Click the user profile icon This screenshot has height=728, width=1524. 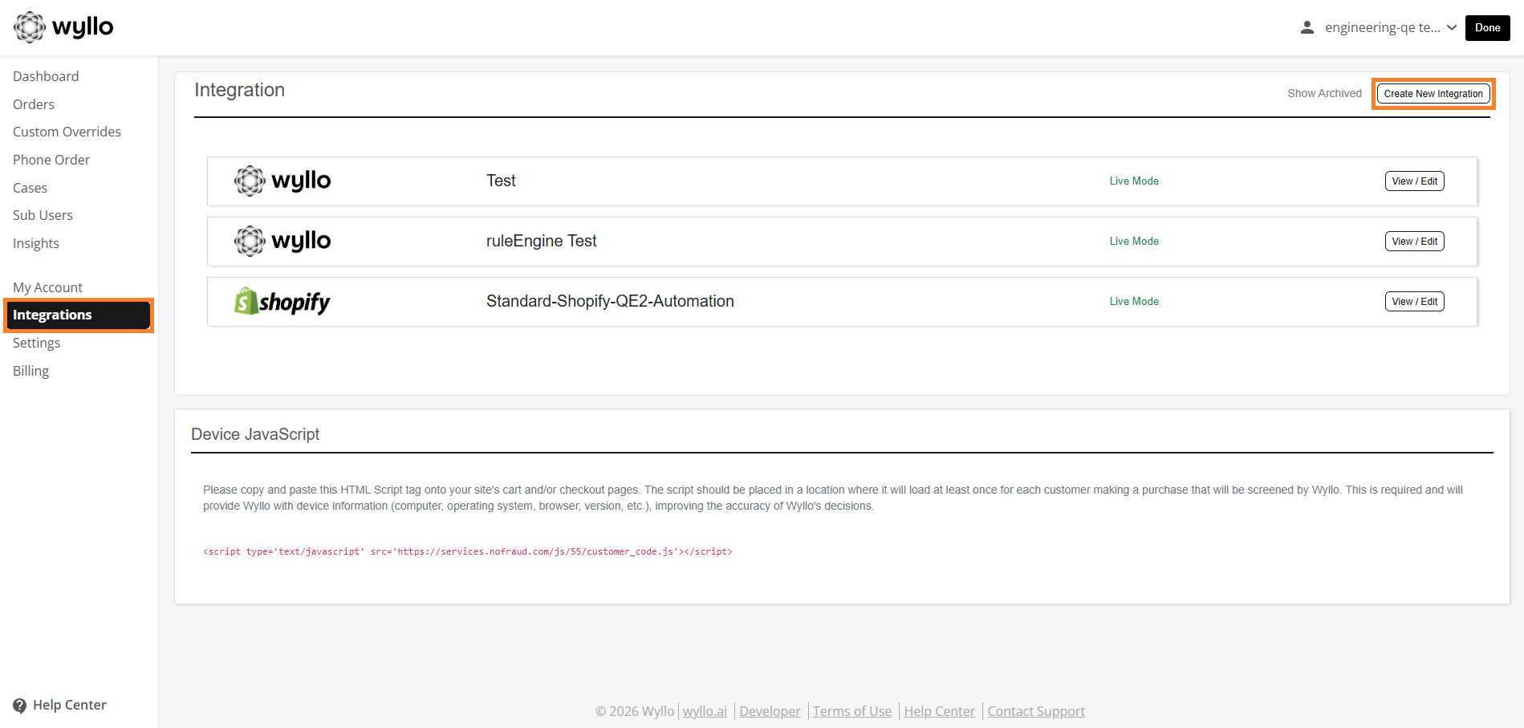click(x=1307, y=27)
